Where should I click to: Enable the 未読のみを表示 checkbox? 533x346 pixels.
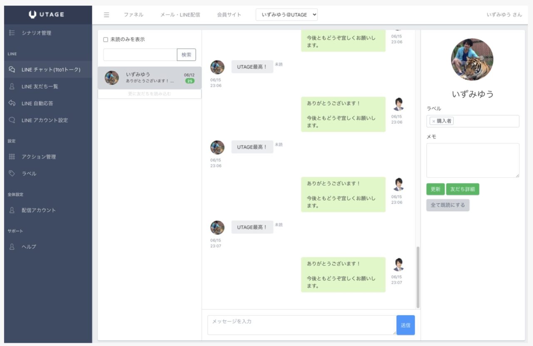[x=105, y=40]
